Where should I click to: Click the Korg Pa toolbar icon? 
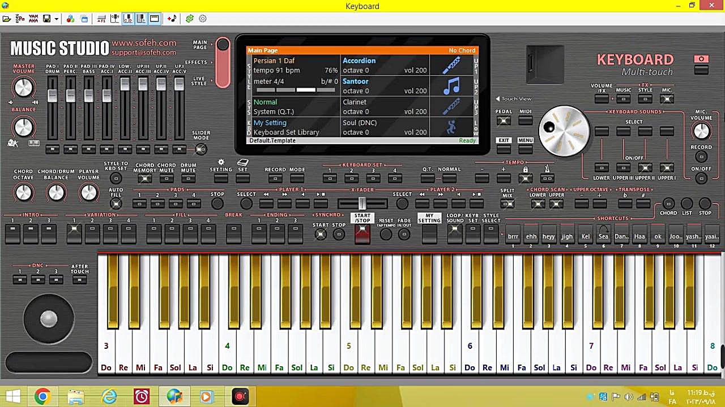point(20,19)
